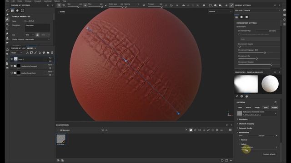
Task: Add a fill layer with the bucket icon
Action: point(40,53)
